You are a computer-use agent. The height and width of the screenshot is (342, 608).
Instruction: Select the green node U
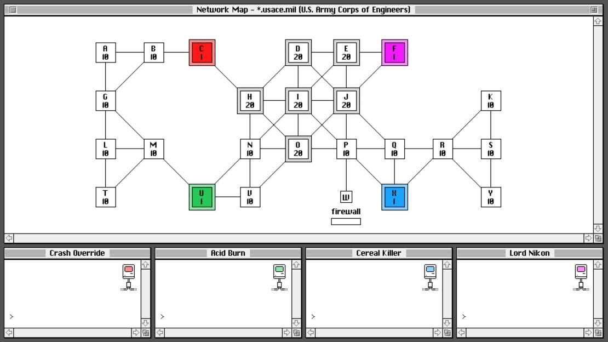click(x=202, y=197)
